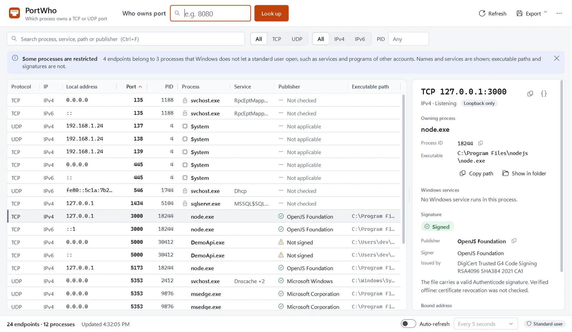
Task: Click Show in folder button
Action: pyautogui.click(x=524, y=173)
